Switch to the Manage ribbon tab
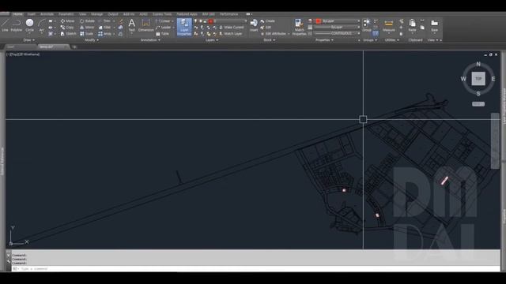Screen dimensions: 506x284 (x=96, y=14)
